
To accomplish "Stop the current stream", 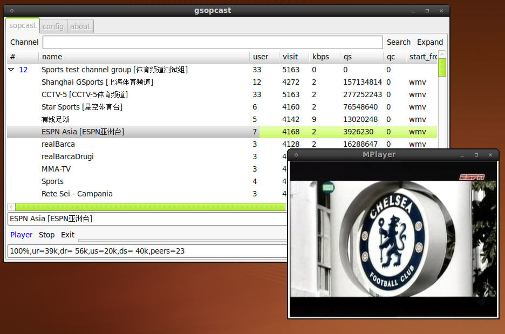I will coord(47,235).
